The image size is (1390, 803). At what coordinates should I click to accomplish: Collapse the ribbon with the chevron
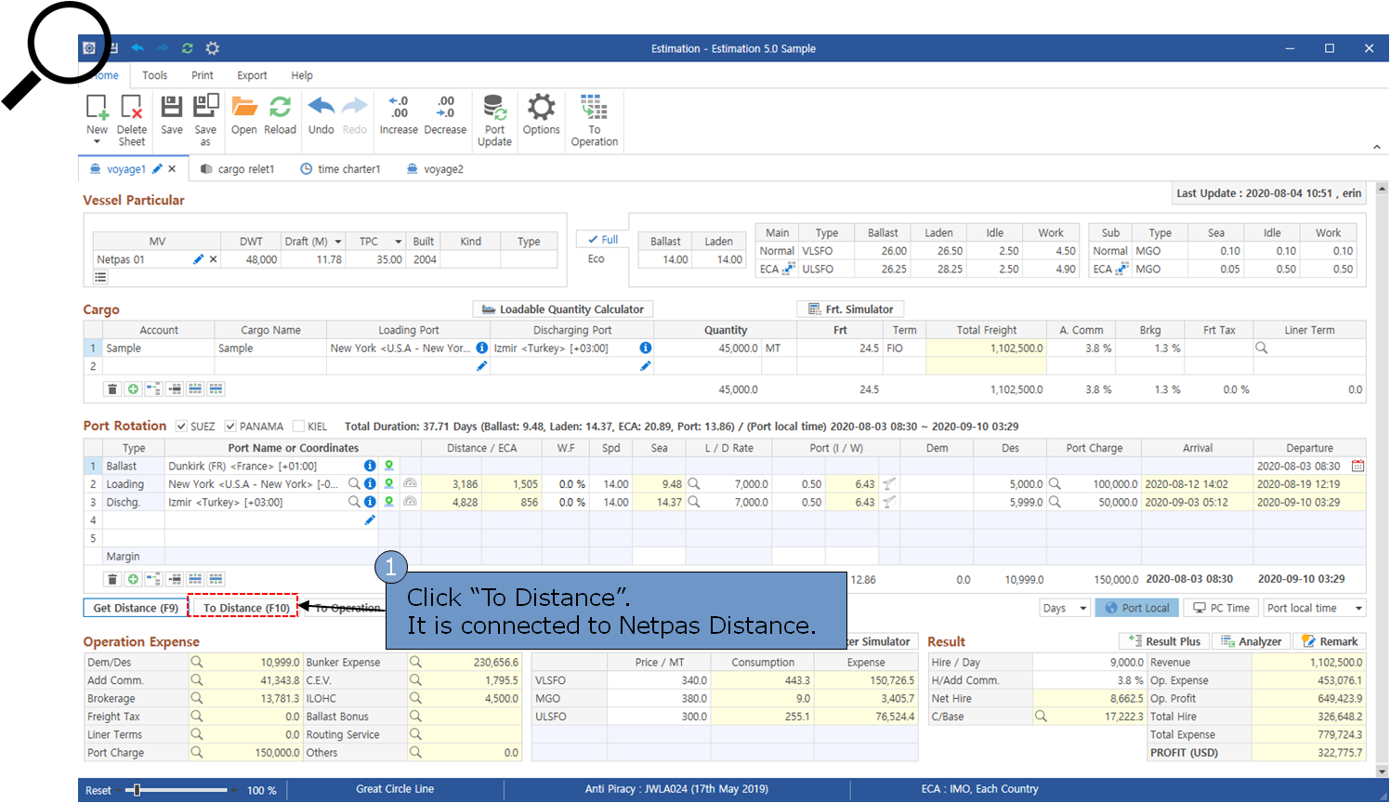click(x=1376, y=147)
